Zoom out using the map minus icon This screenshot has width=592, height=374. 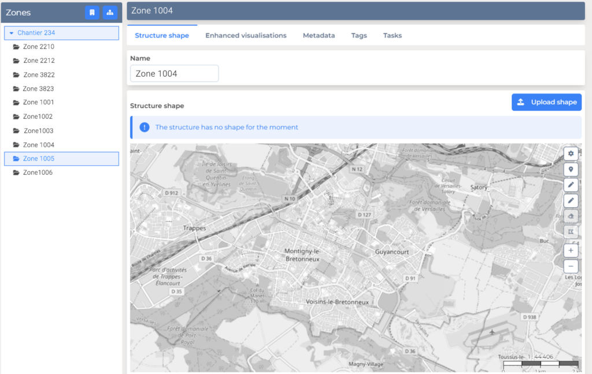pos(571,266)
